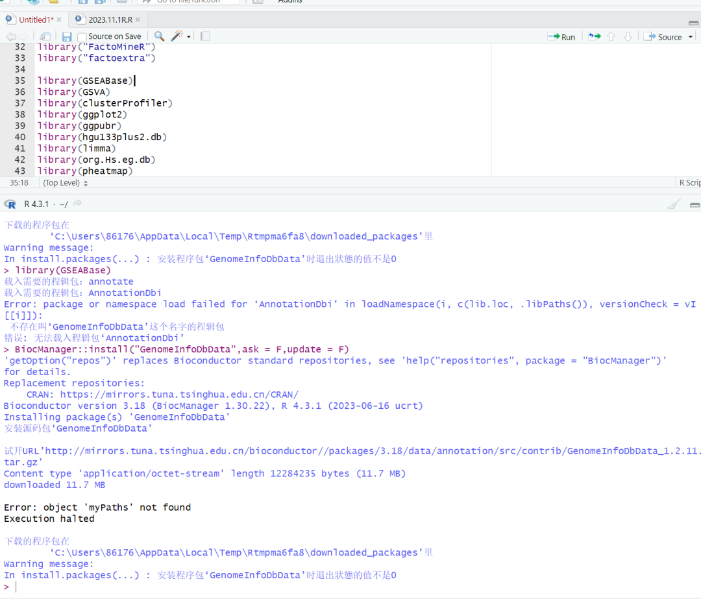Clear the console with the broom icon
Viewport: 701px width, 599px height.
pyautogui.click(x=674, y=204)
